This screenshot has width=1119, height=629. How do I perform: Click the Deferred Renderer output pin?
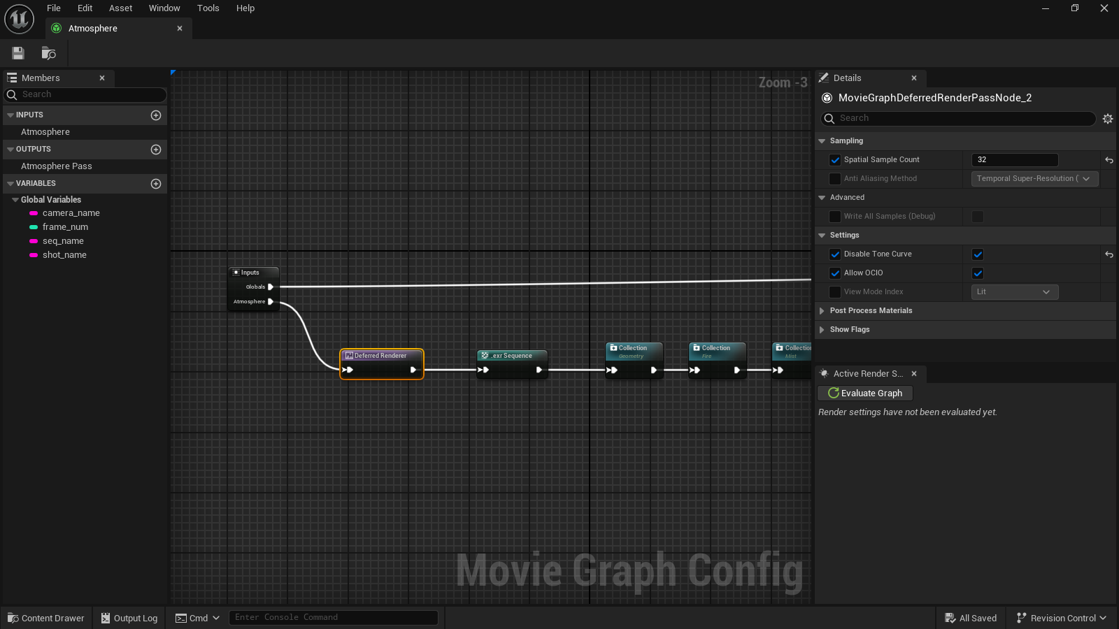click(x=413, y=370)
